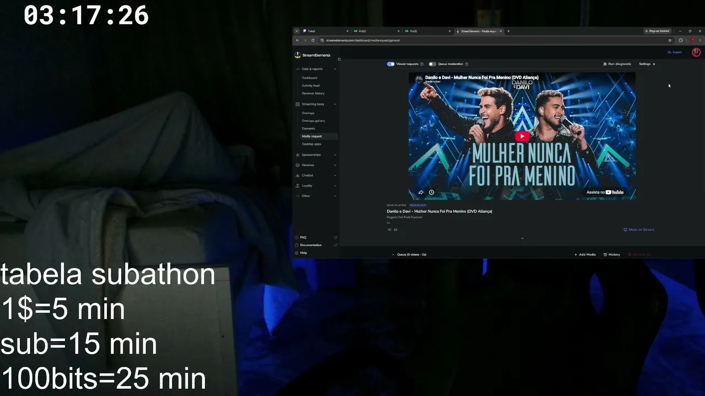Open Activity feed in the sidebar

(311, 86)
